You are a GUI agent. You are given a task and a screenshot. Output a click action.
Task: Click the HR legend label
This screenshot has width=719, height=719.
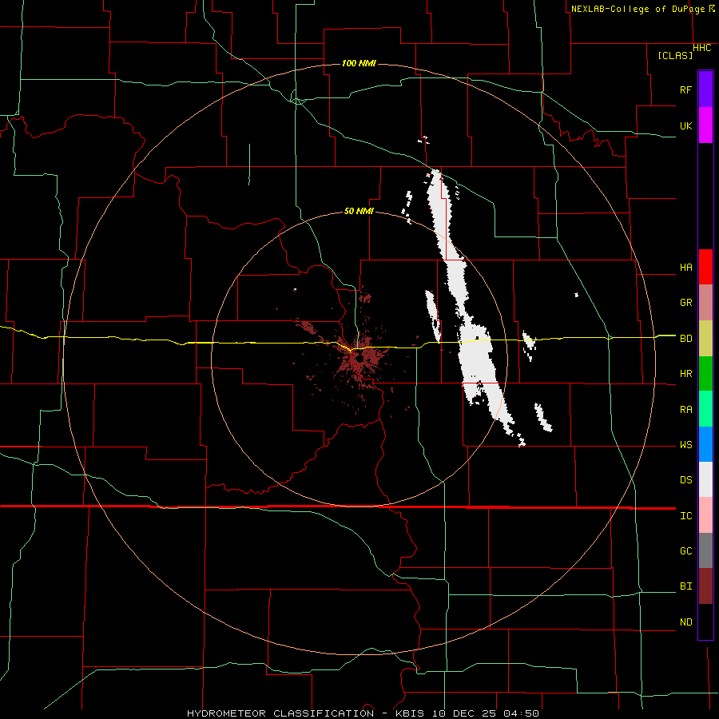click(x=685, y=374)
